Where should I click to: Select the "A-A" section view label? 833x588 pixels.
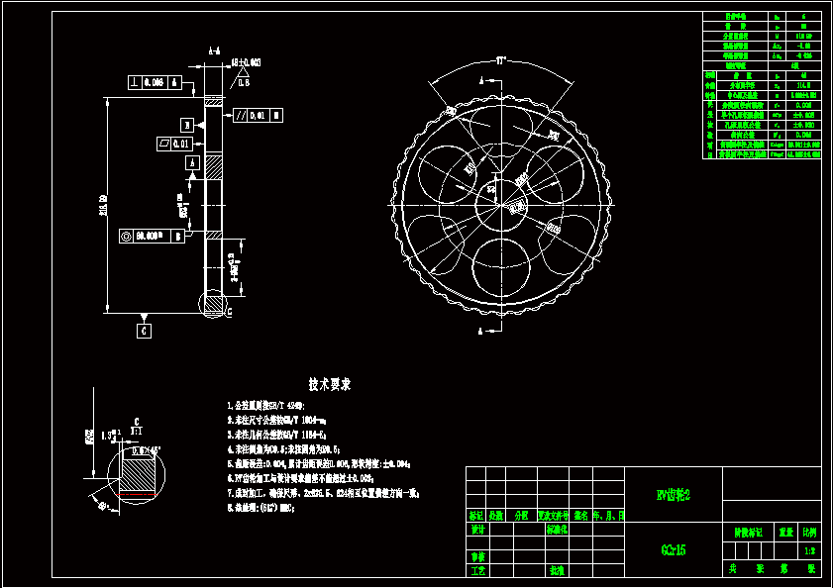pyautogui.click(x=214, y=51)
